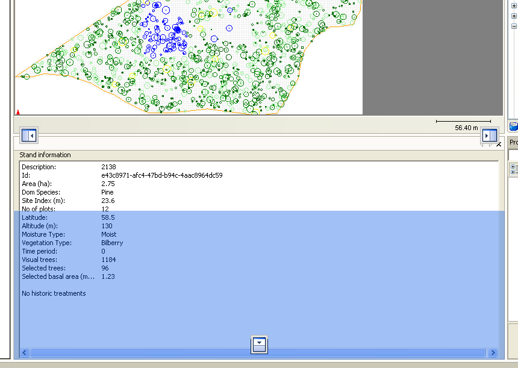Click the blue database icon

point(513,126)
